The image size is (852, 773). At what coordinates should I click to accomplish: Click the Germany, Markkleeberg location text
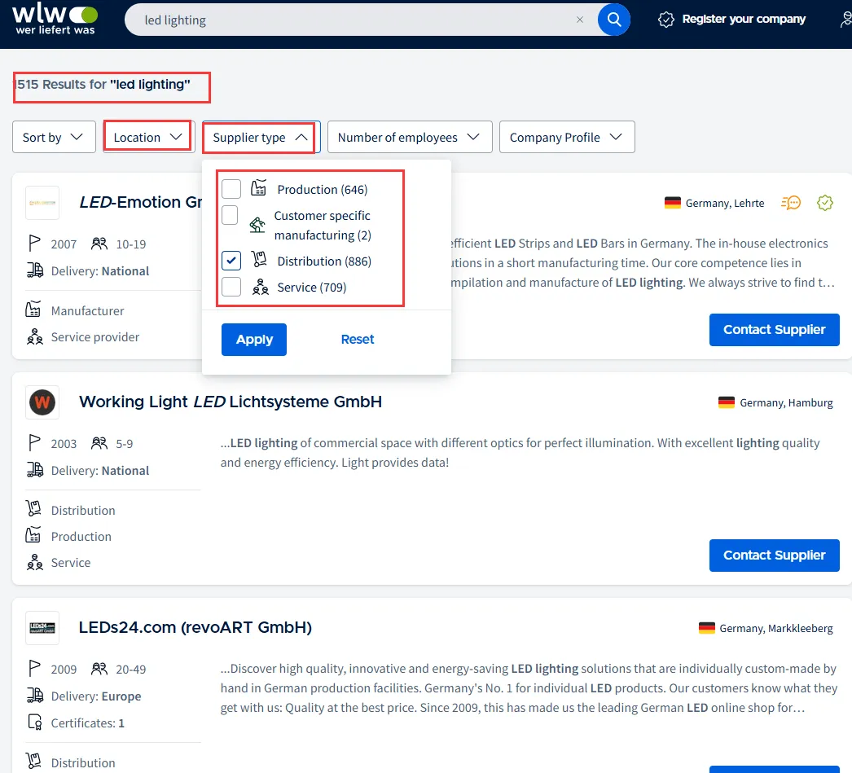point(776,629)
